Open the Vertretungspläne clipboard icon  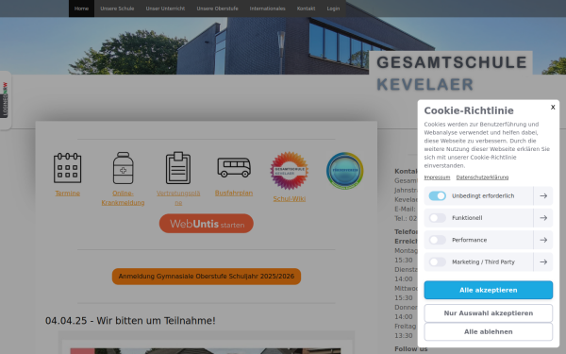(x=178, y=168)
